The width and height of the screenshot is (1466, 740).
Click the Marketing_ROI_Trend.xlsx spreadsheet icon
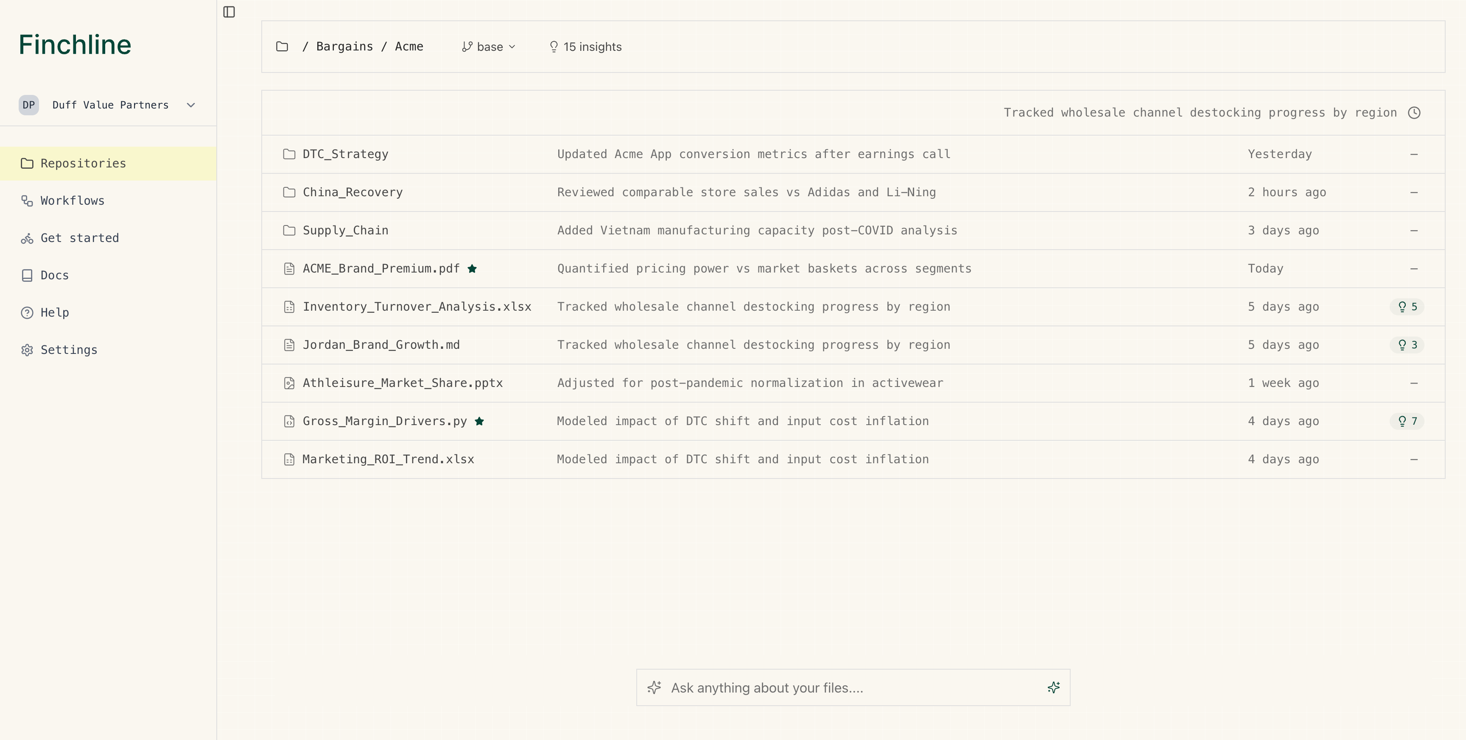(289, 459)
